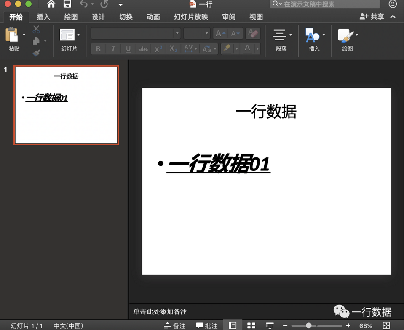Switch to normal view
This screenshot has width=404, height=330.
click(233, 325)
